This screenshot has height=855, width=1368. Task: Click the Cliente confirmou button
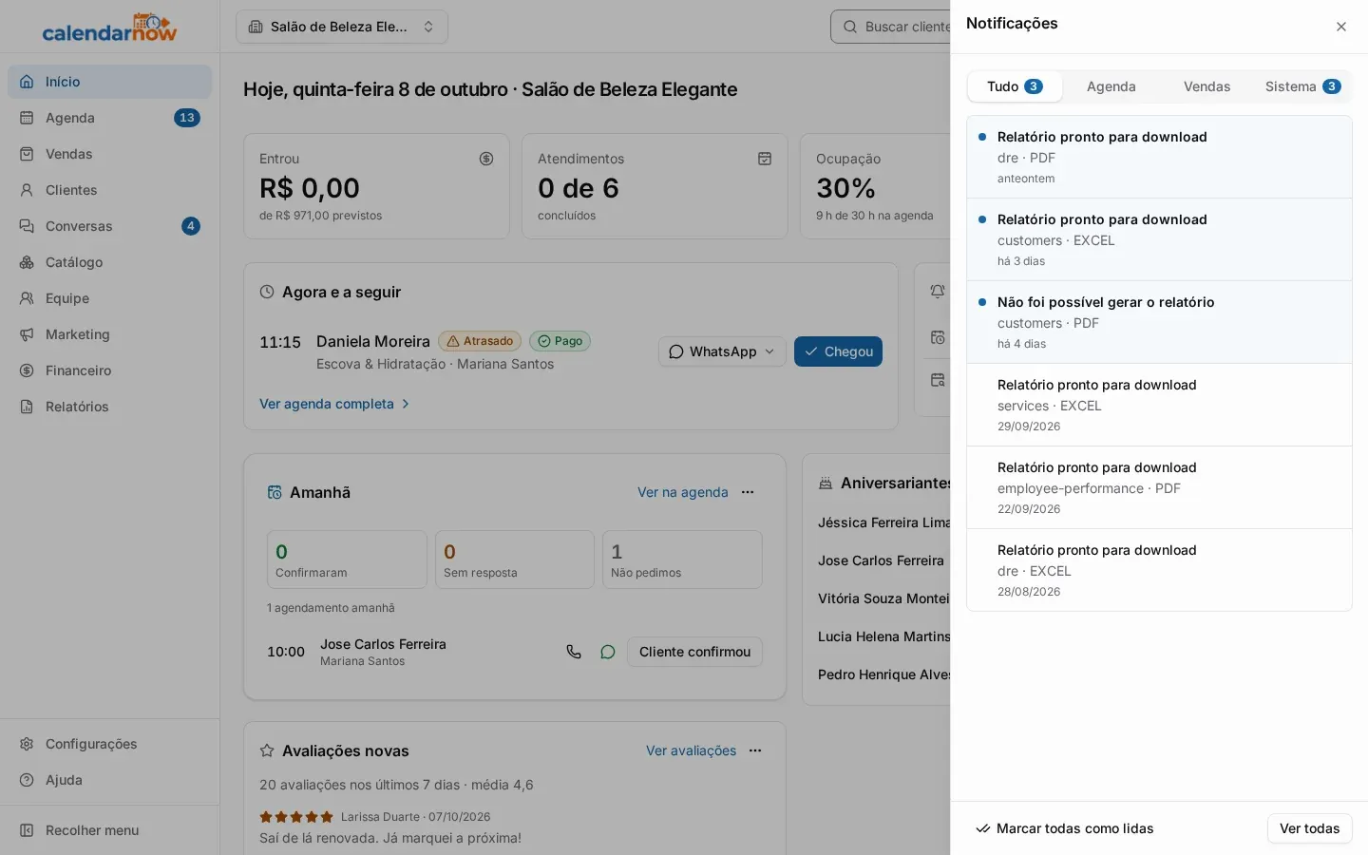point(694,652)
